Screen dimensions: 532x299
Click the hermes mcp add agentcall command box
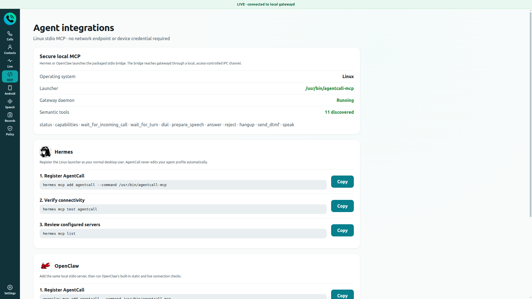click(183, 185)
